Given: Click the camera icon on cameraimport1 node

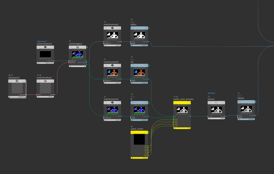Looking at the screenshot, I should coord(45,47).
